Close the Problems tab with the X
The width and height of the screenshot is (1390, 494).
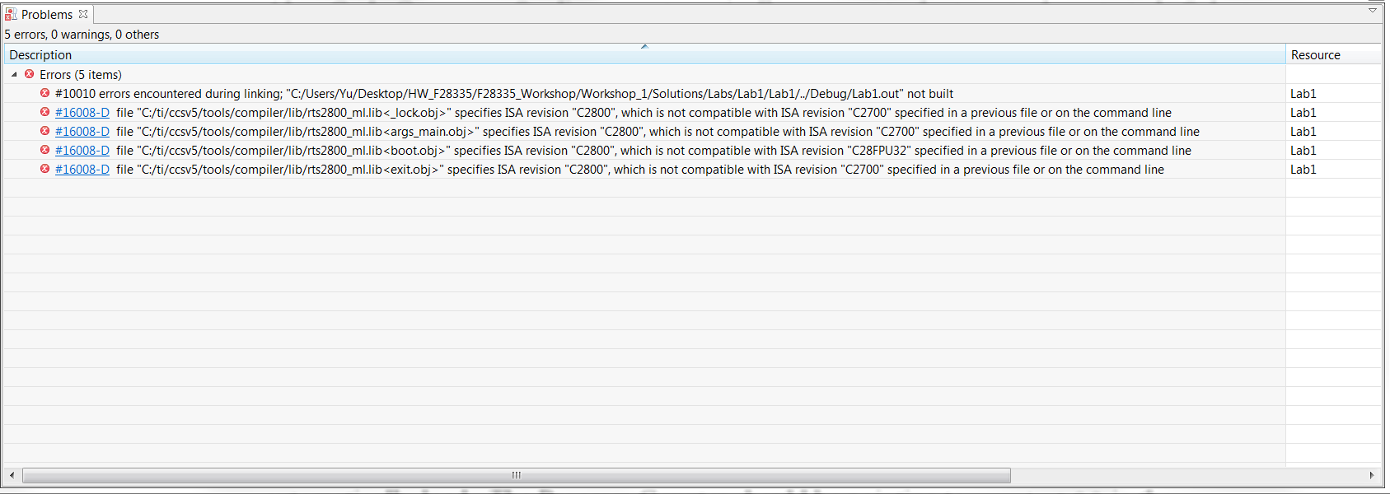(83, 14)
